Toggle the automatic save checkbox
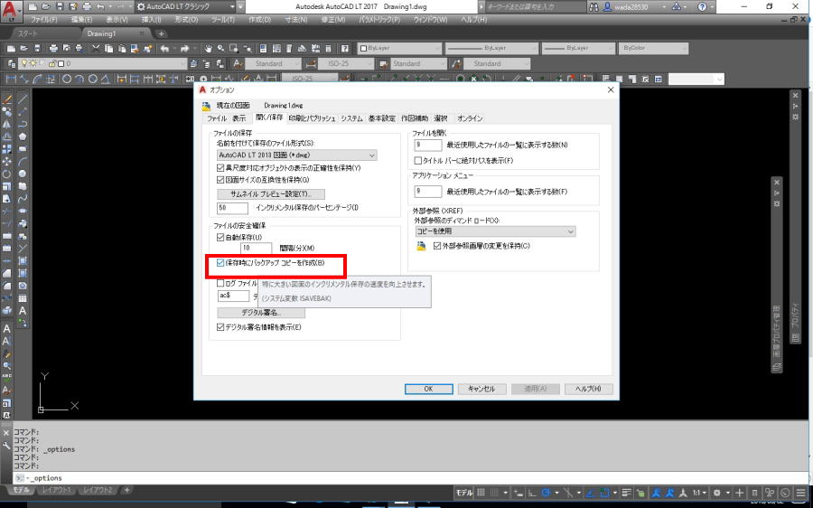Viewport: 813px width, 508px height. (x=220, y=237)
